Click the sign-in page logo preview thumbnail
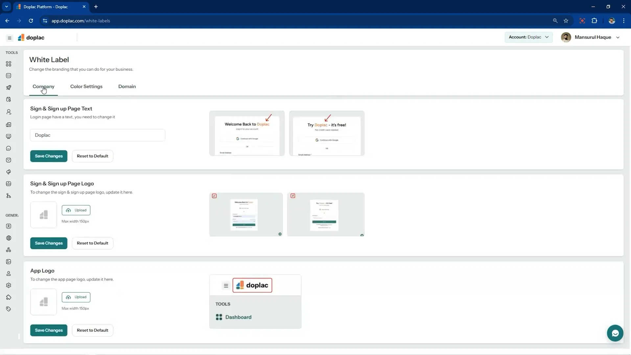The height and width of the screenshot is (355, 631). click(x=246, y=214)
